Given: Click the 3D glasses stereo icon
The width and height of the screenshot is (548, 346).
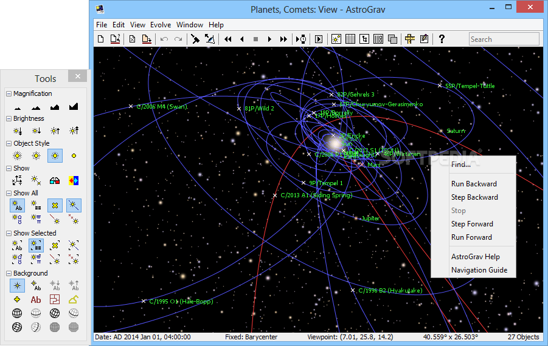Looking at the screenshot, I should (55, 180).
